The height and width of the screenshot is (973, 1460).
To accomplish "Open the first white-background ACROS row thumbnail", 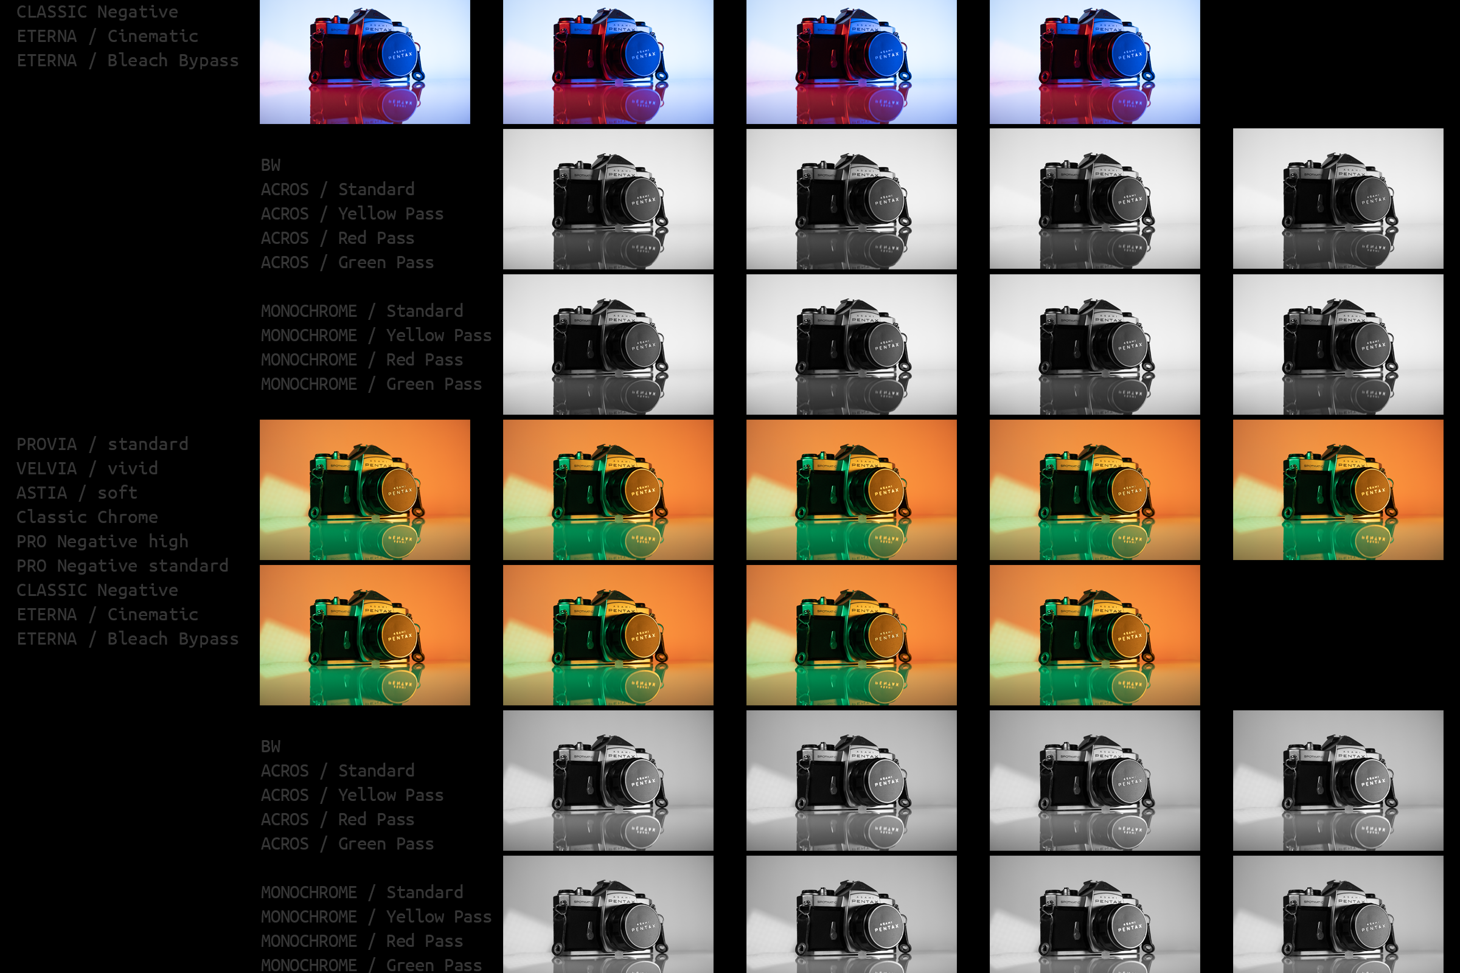I will coord(608,199).
